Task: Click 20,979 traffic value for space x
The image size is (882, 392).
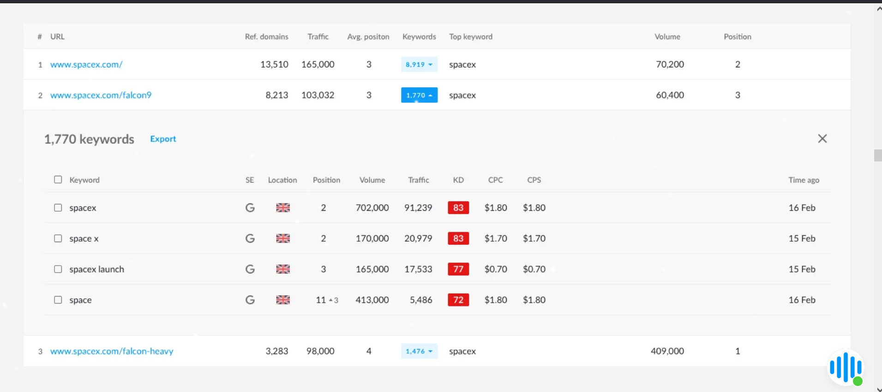Action: (418, 238)
